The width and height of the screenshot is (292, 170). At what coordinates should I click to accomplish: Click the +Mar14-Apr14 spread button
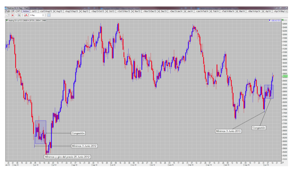[254, 11]
